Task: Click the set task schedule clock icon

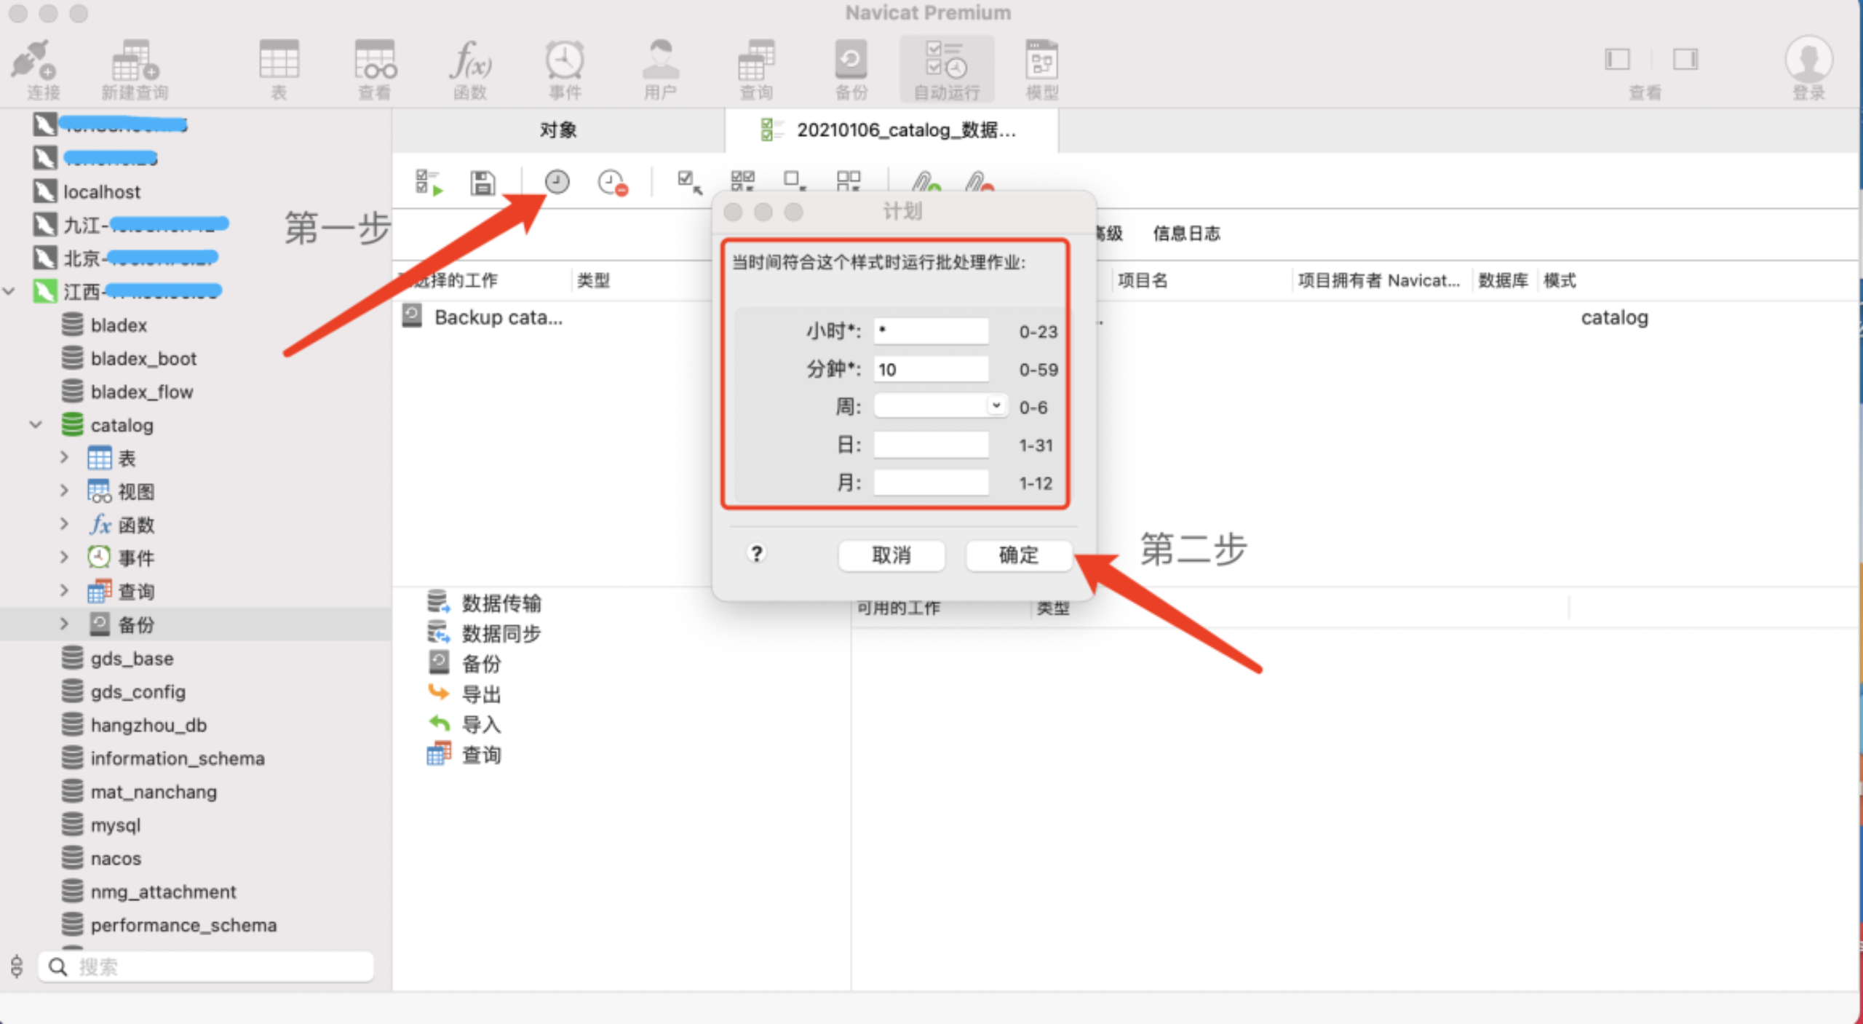Action: [x=557, y=182]
